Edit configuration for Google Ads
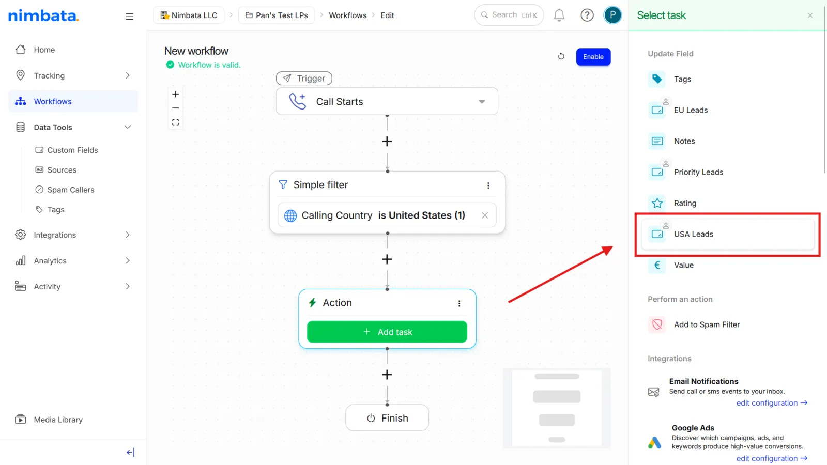This screenshot has height=465, width=827. (x=772, y=458)
